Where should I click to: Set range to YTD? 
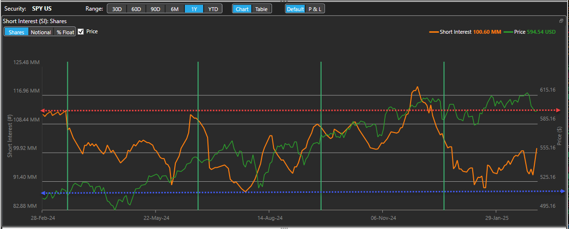(x=213, y=9)
